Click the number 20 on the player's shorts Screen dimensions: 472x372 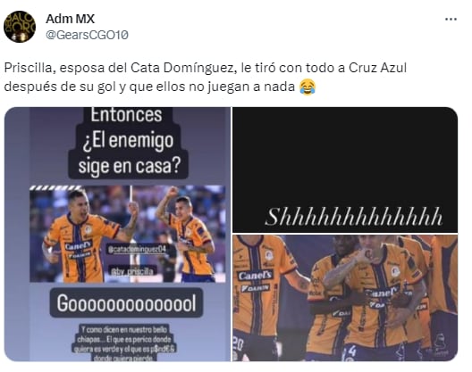tap(238, 344)
